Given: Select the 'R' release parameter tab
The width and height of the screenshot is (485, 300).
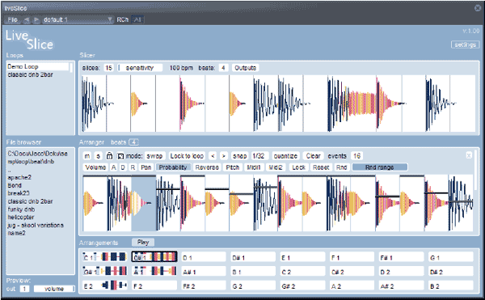Looking at the screenshot, I should point(133,167).
